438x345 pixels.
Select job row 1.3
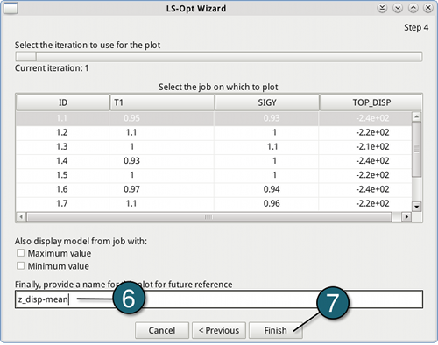(x=214, y=146)
